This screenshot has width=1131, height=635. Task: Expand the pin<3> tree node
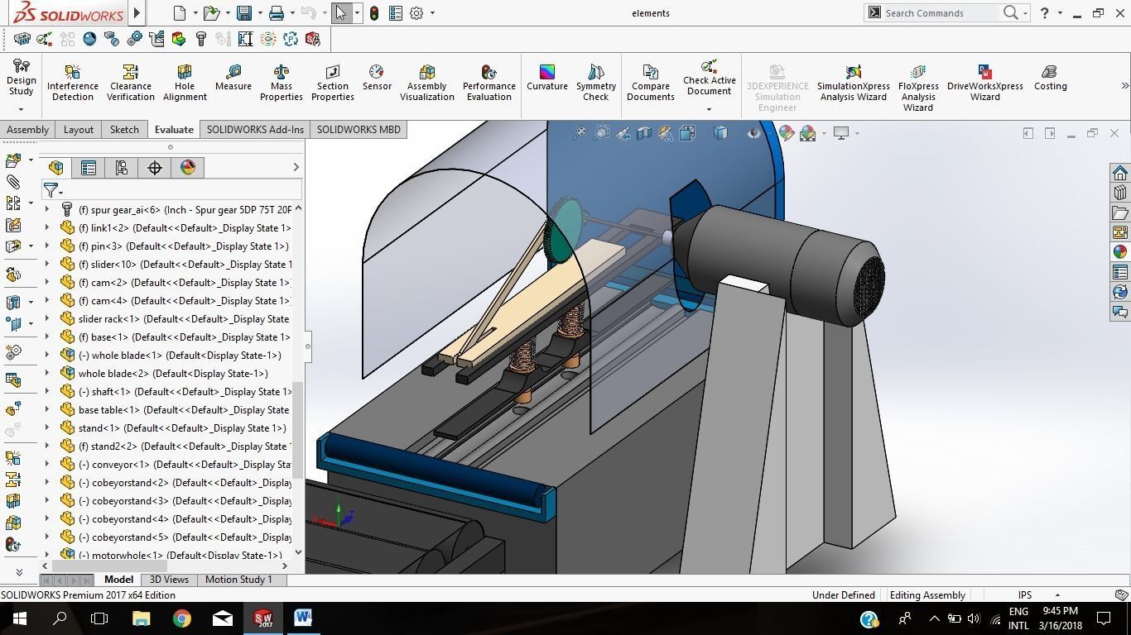tap(47, 246)
